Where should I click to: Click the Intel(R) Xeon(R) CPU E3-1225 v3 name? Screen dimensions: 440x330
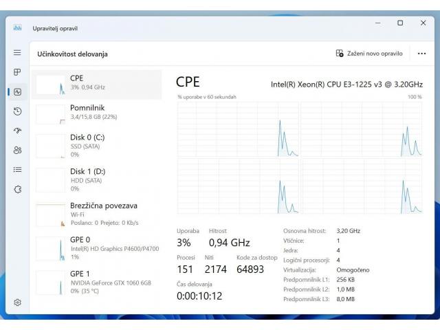(x=346, y=84)
